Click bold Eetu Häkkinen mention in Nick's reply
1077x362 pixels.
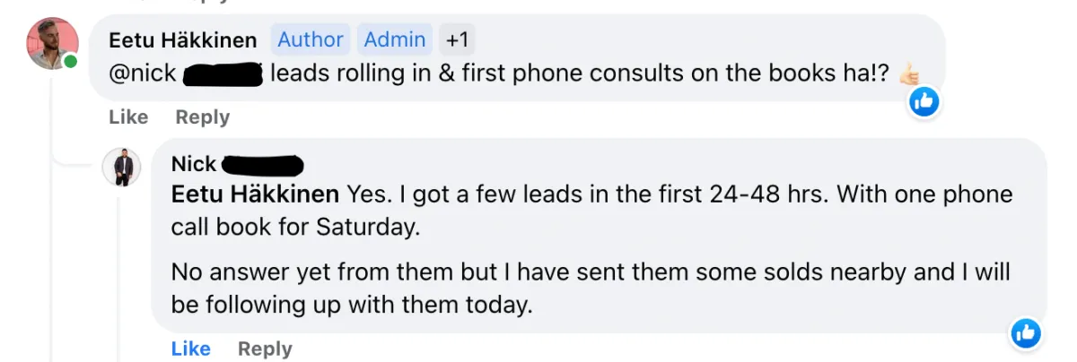tap(255, 194)
